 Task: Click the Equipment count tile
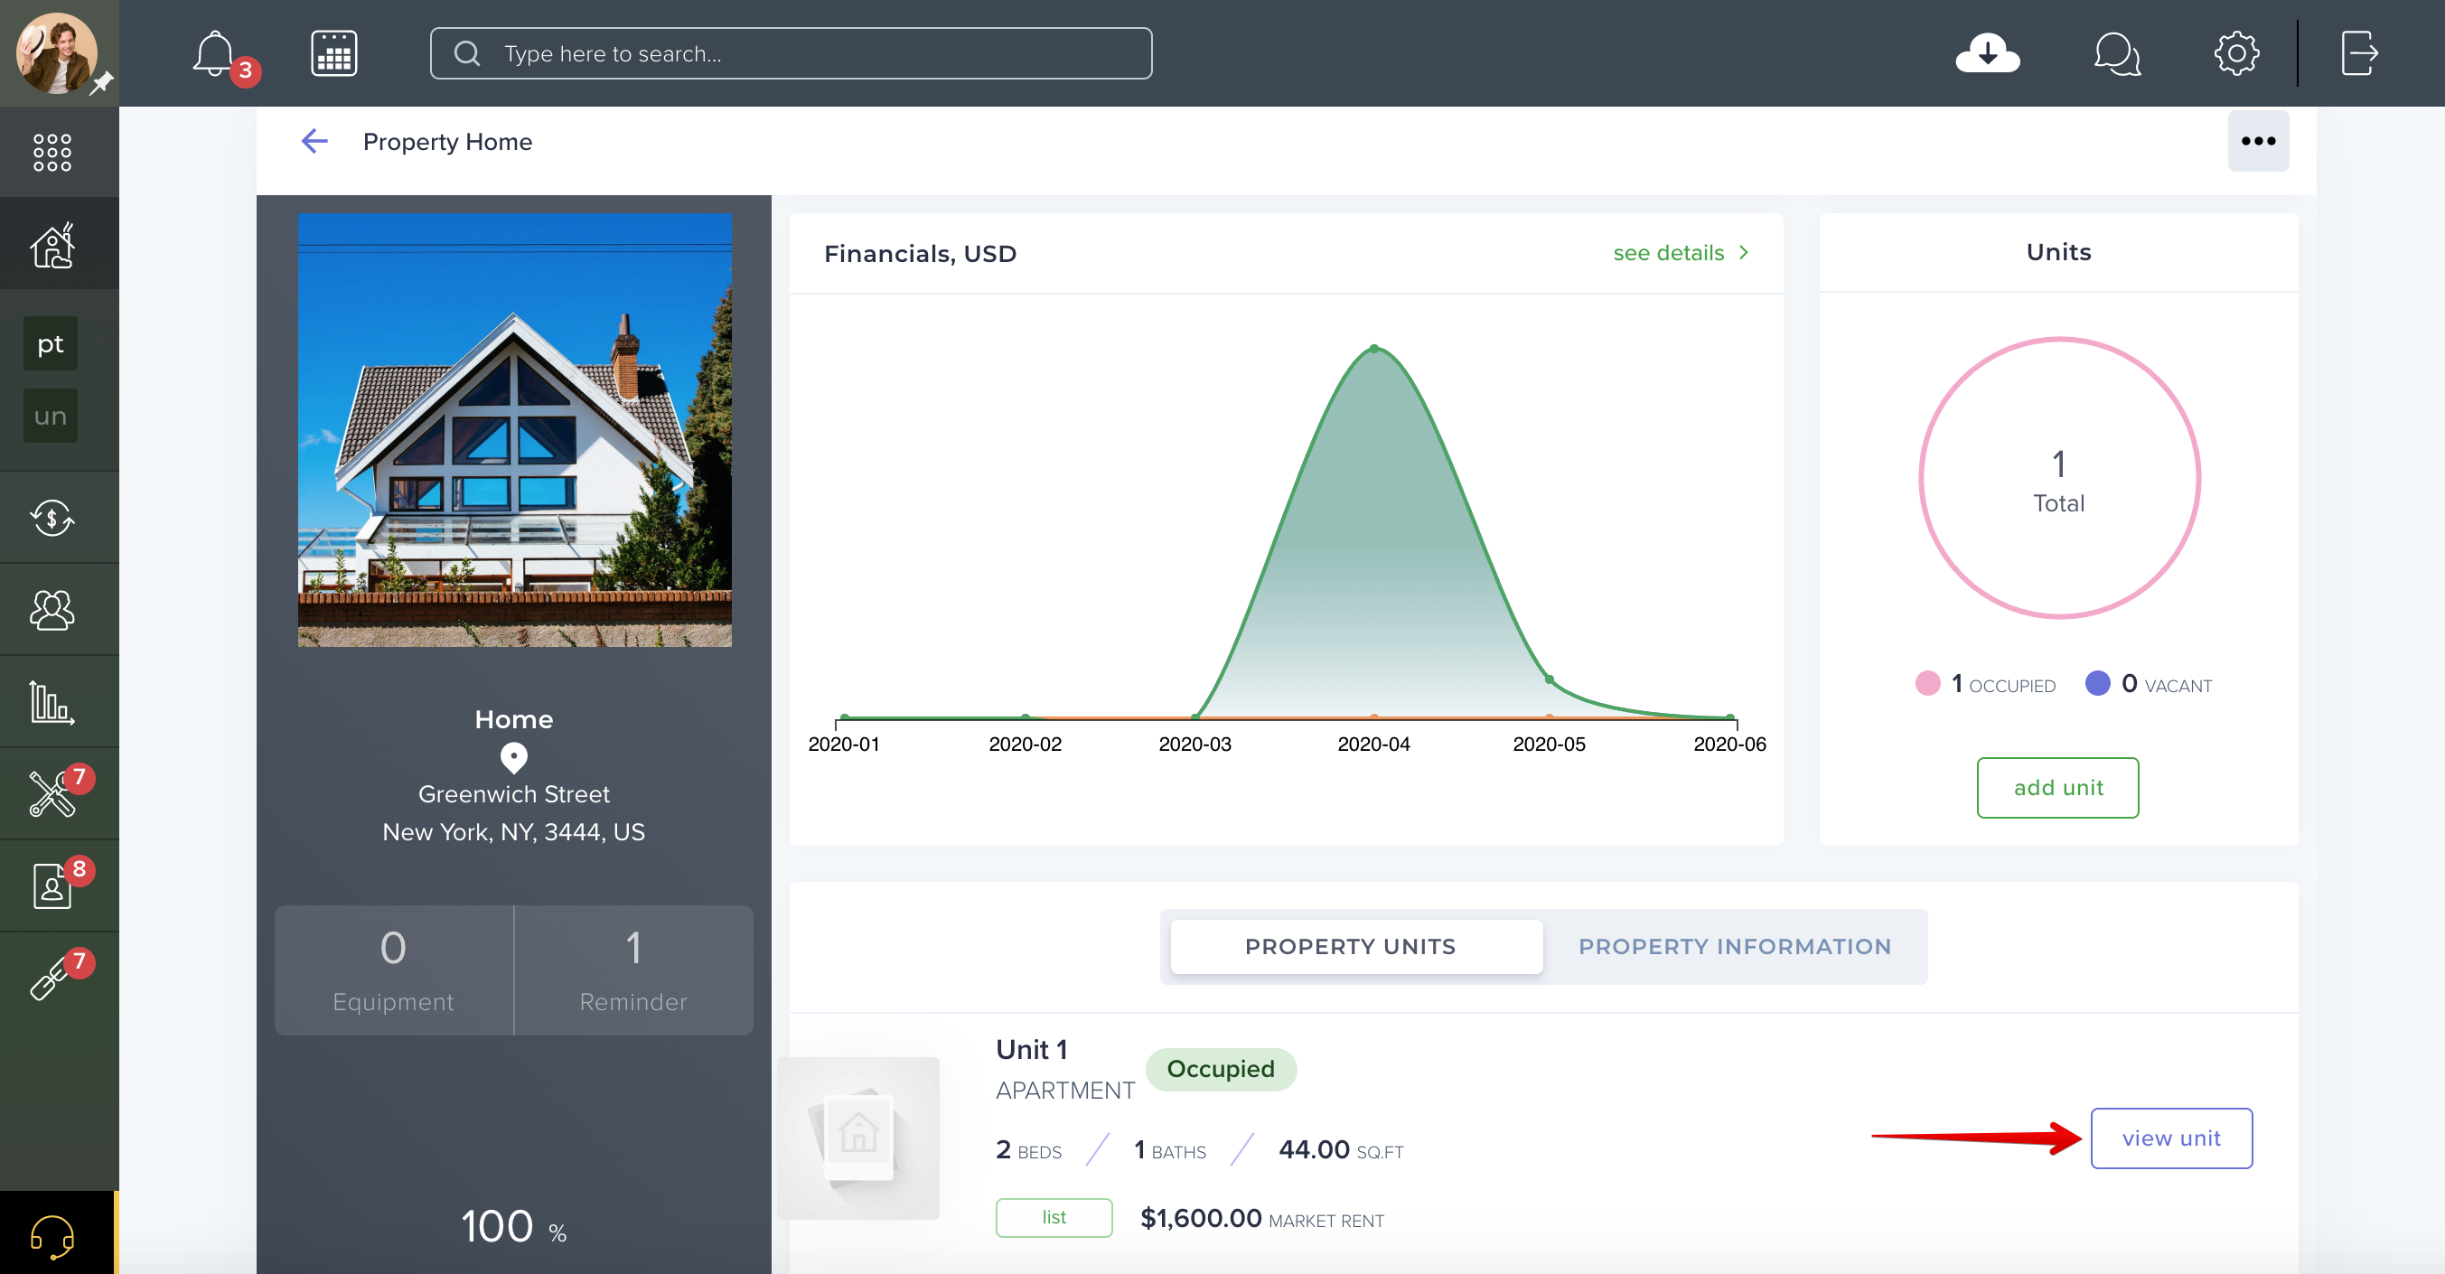point(393,970)
